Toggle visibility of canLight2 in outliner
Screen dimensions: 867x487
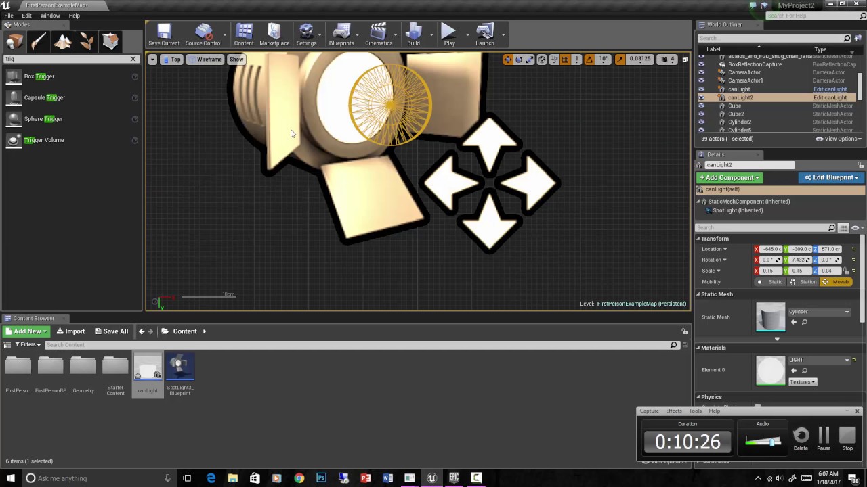click(x=701, y=97)
